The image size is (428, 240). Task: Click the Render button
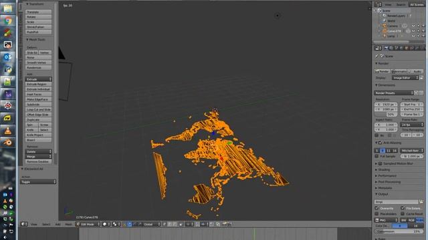382,71
